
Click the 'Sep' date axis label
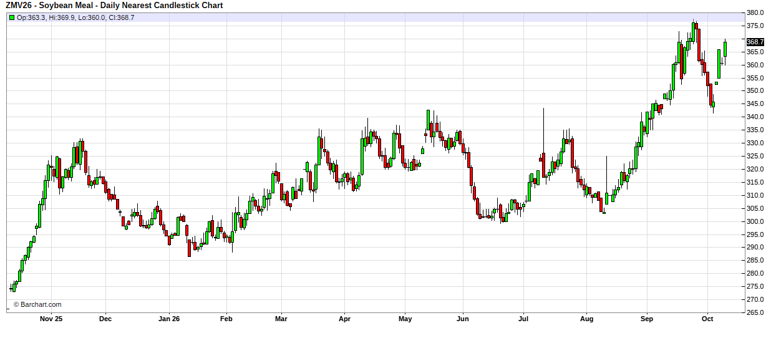647,319
